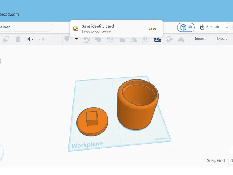Undo the last action
This screenshot has height=175, width=233.
click(x=30, y=39)
